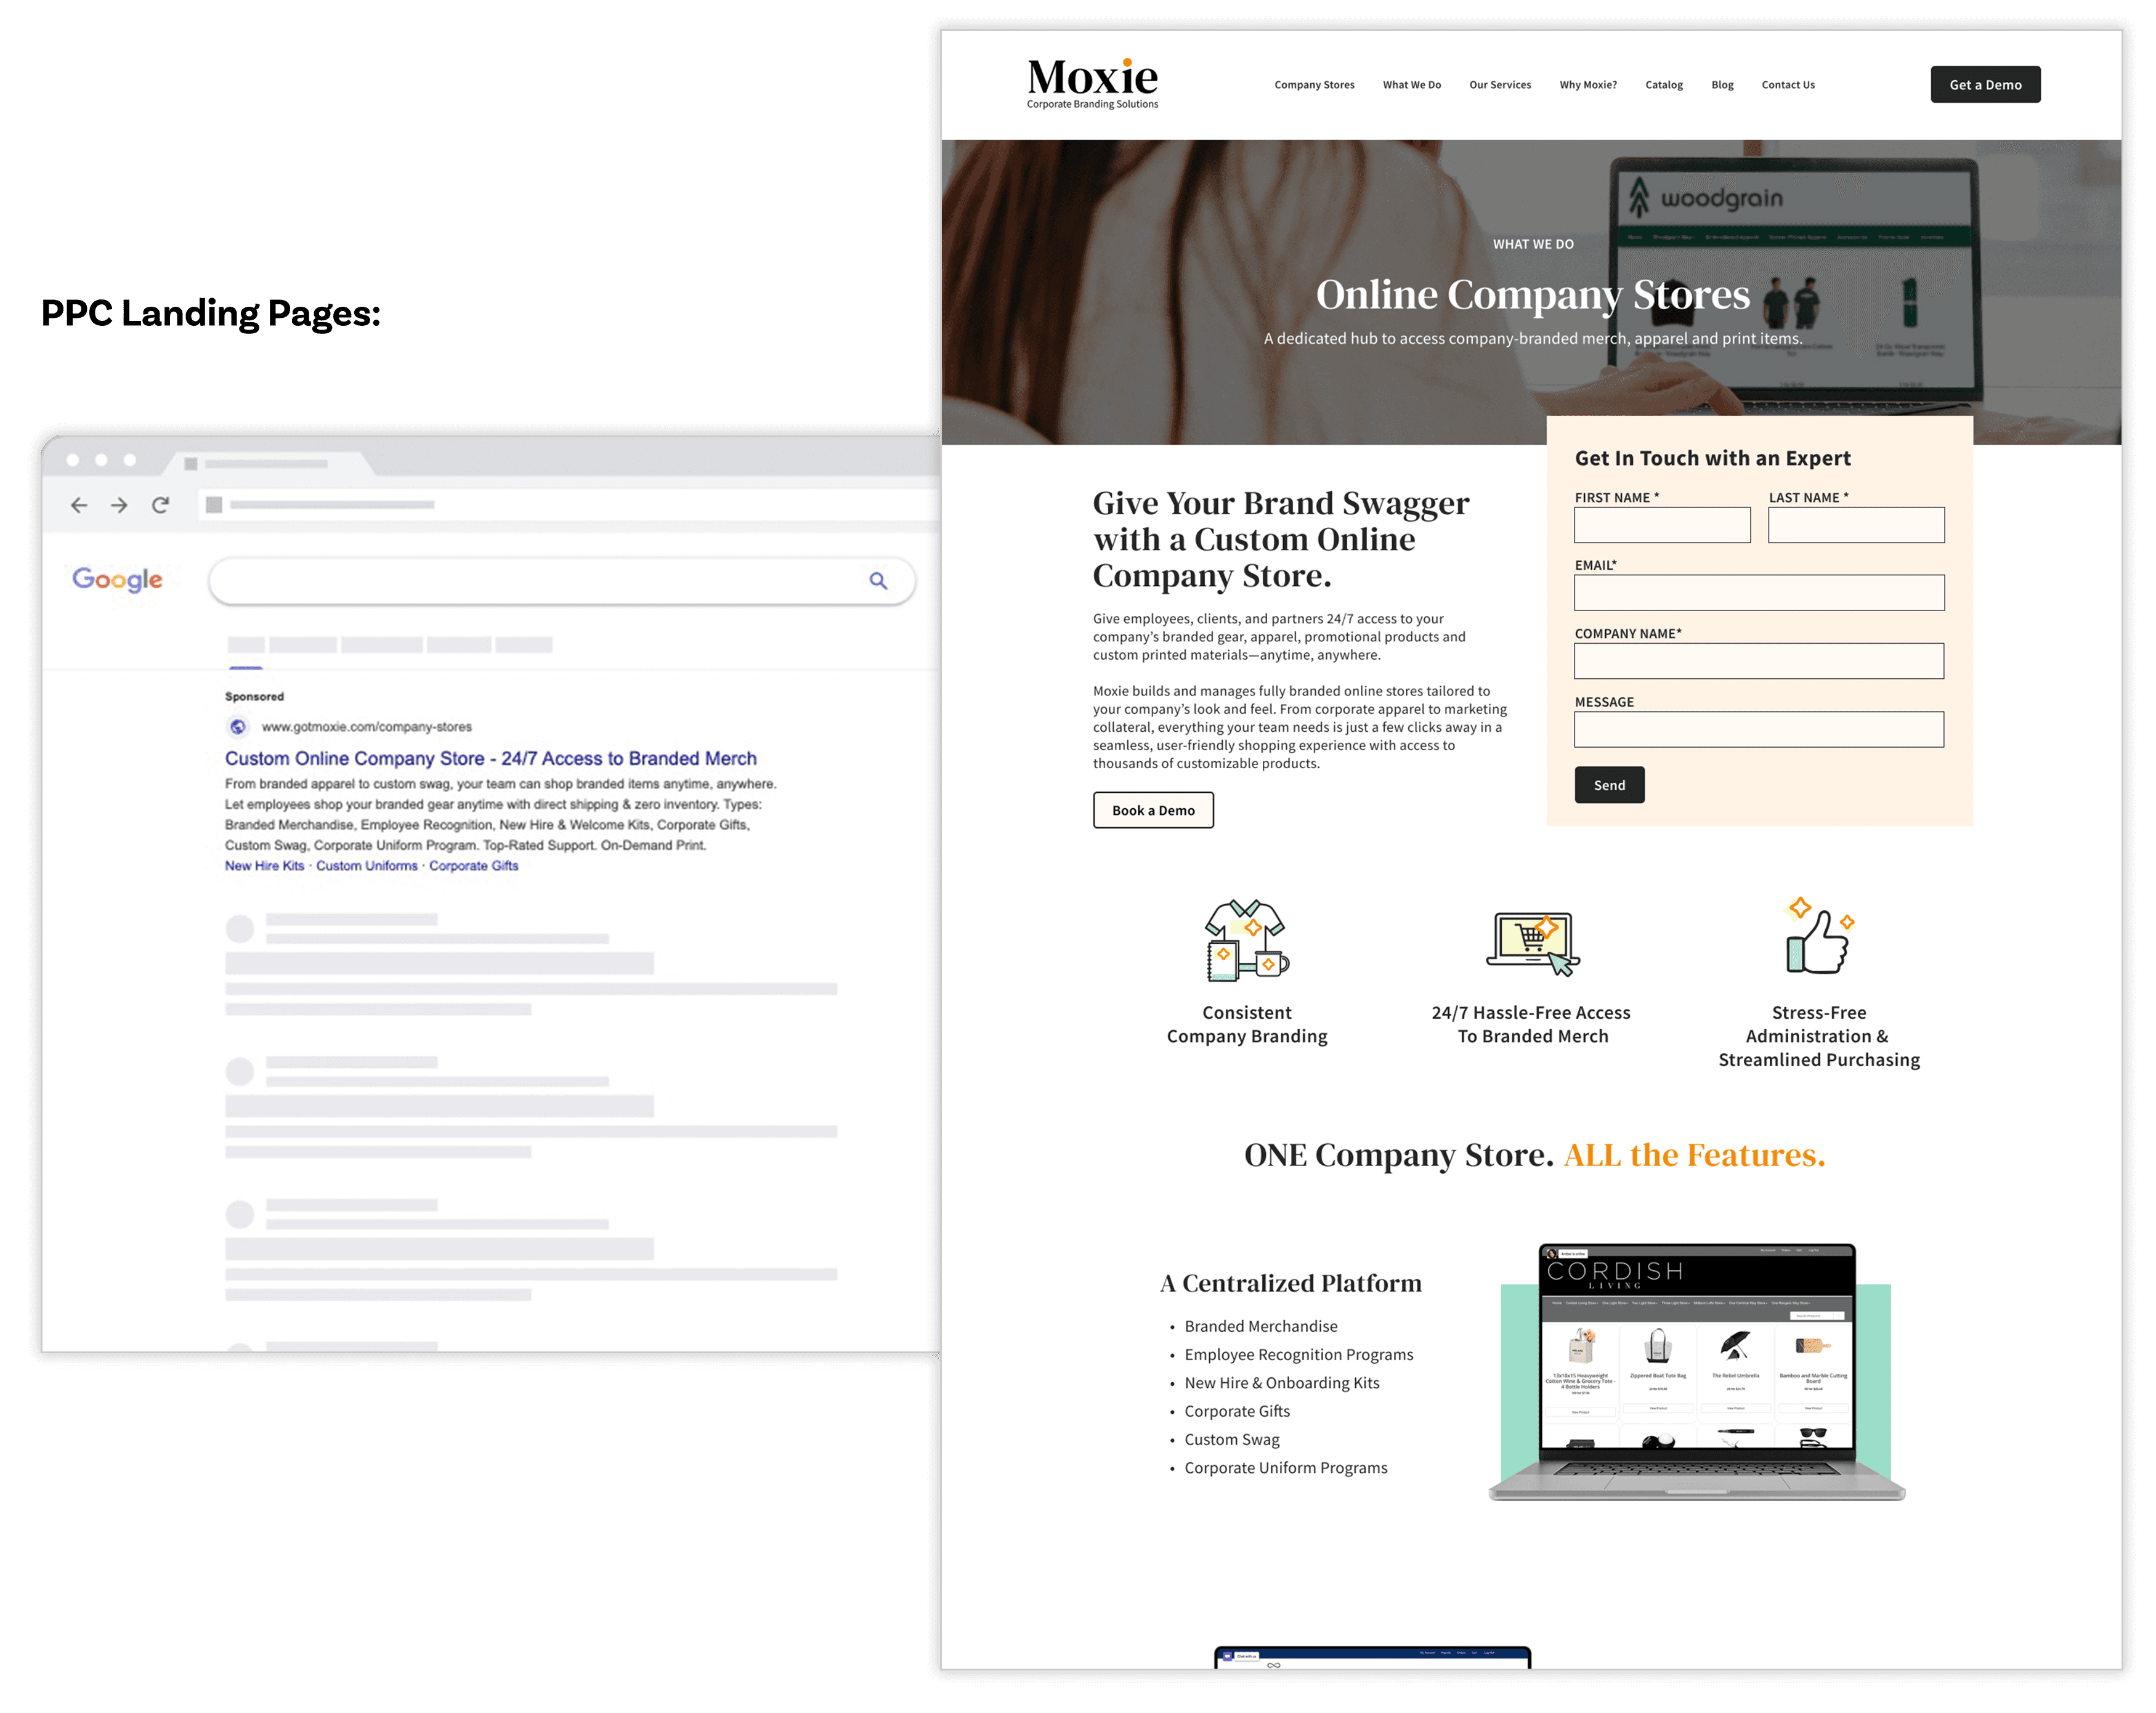The width and height of the screenshot is (2156, 1713).
Task: Open the Why Moxie? menu item
Action: click(1588, 85)
